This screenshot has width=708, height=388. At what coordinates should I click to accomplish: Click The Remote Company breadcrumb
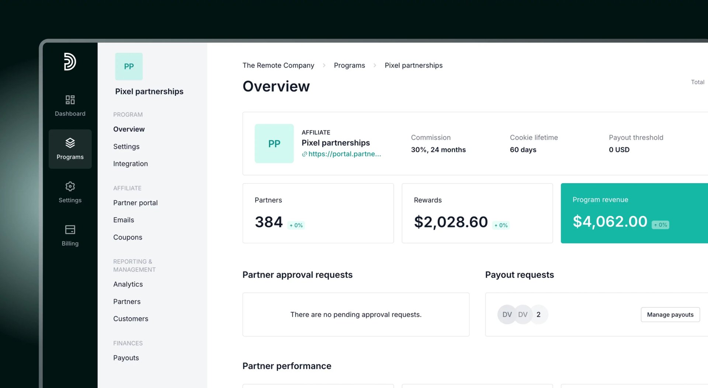(x=278, y=65)
